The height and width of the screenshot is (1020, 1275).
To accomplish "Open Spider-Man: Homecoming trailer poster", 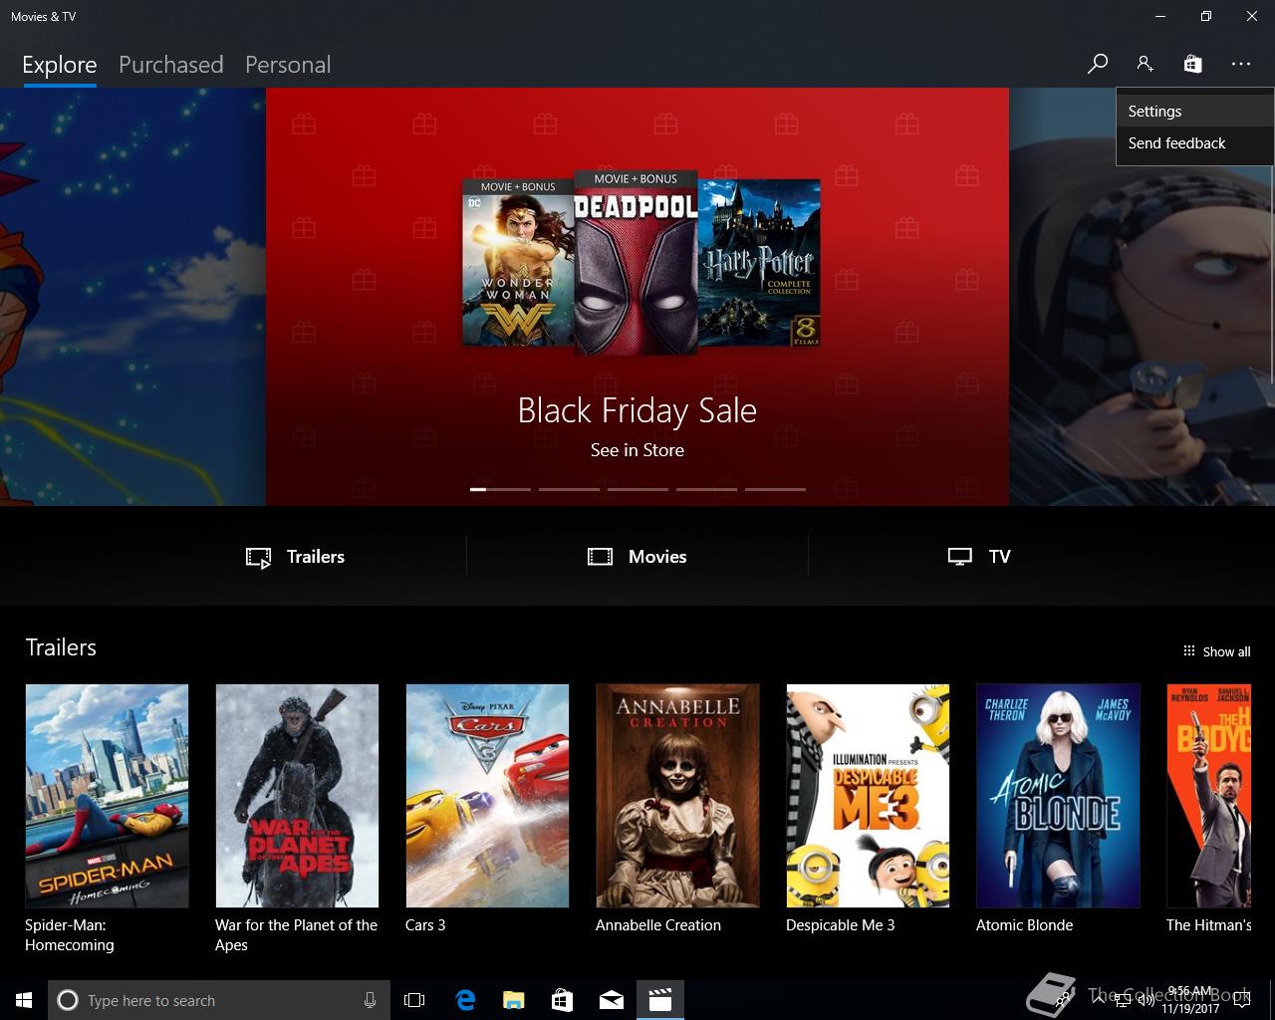I will 107,796.
